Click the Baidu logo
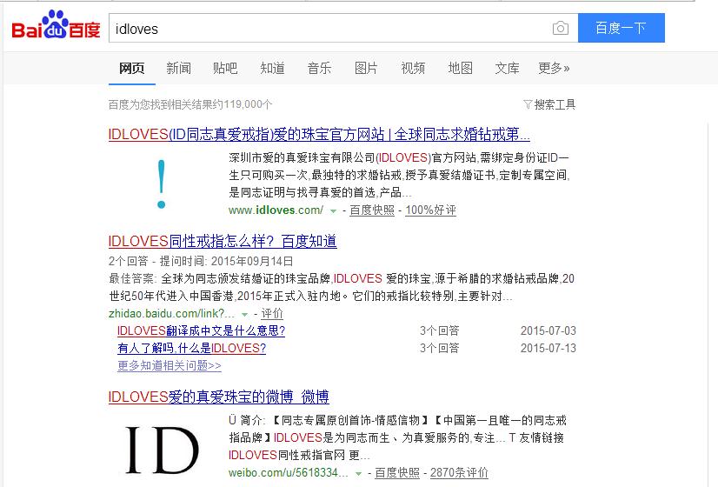The height and width of the screenshot is (487, 718). pyautogui.click(x=56, y=26)
